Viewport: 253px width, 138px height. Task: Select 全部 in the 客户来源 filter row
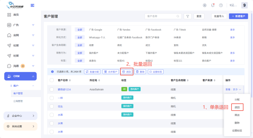pyautogui.click(x=80, y=30)
